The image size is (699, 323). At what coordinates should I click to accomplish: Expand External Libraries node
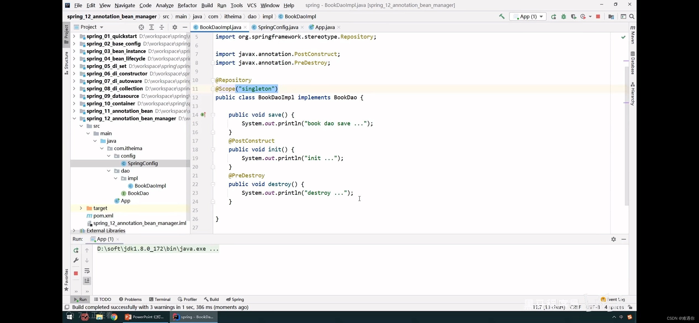point(74,231)
